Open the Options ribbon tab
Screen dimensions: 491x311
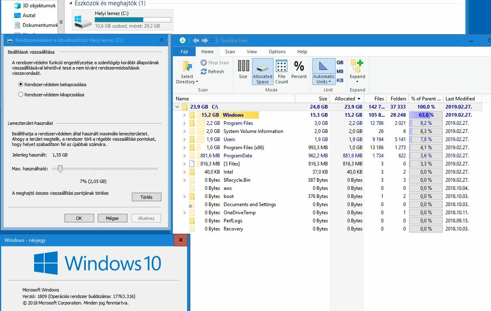[277, 52]
